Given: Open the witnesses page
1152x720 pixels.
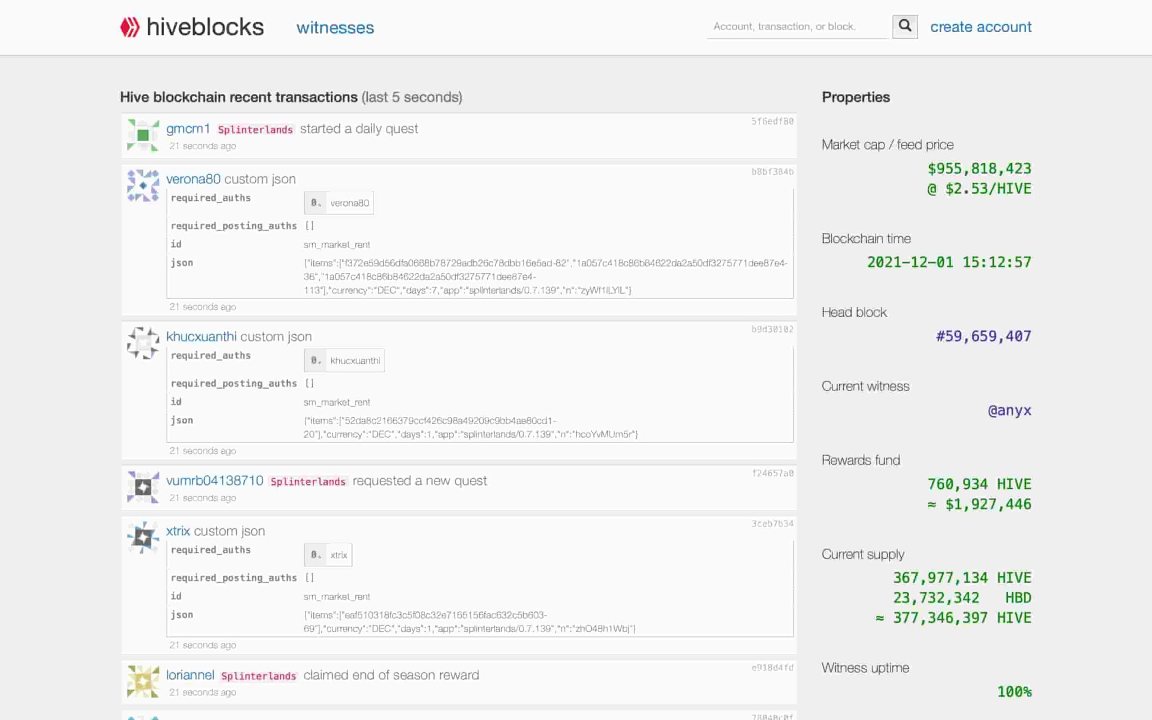Looking at the screenshot, I should tap(335, 28).
